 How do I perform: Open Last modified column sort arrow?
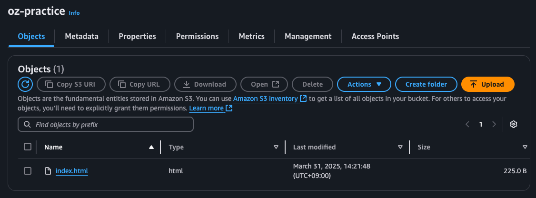(400, 147)
